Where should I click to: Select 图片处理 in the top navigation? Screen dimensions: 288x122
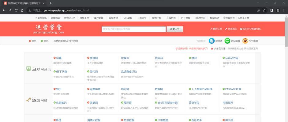click(x=99, y=18)
